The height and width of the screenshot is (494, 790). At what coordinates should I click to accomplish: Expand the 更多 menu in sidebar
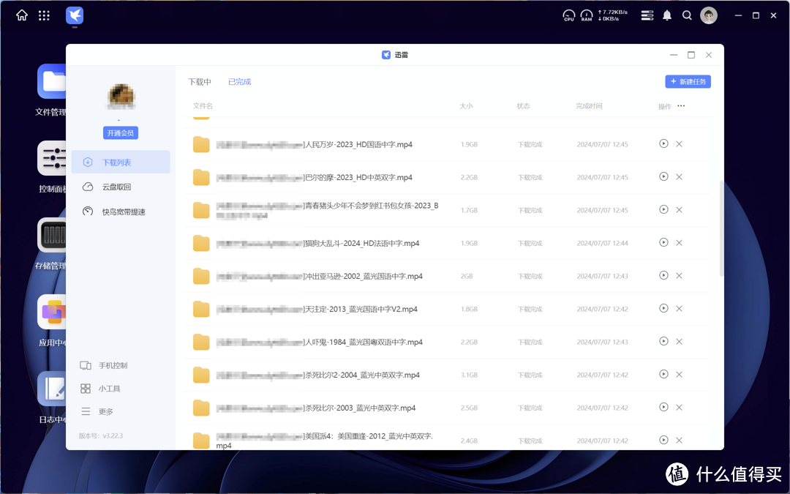pyautogui.click(x=105, y=412)
